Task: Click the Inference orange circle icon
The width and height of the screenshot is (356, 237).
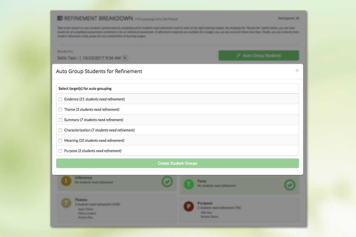Action: (66, 181)
